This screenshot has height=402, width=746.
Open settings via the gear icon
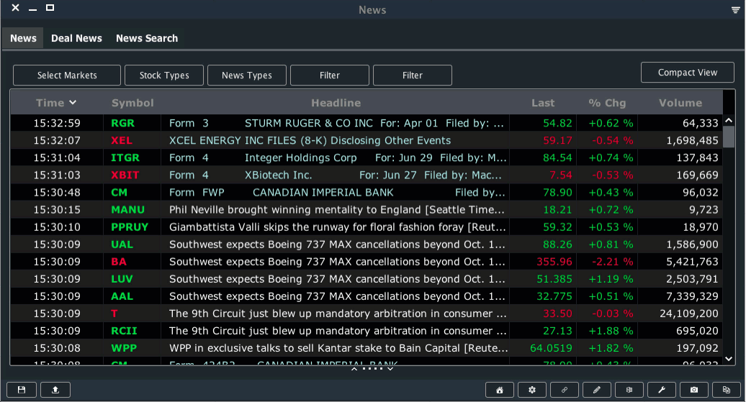click(x=532, y=390)
